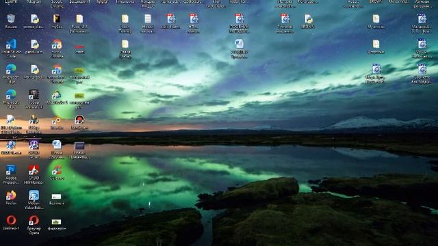This screenshot has height=246, width=438.
Task: Select the primer_clas Python file
Action: [34, 21]
